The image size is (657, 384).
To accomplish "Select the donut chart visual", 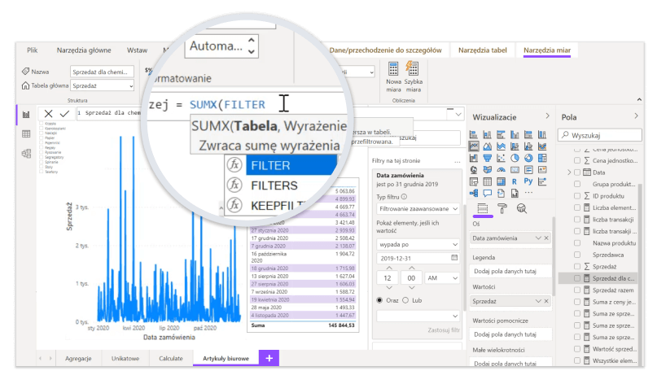I will (529, 159).
